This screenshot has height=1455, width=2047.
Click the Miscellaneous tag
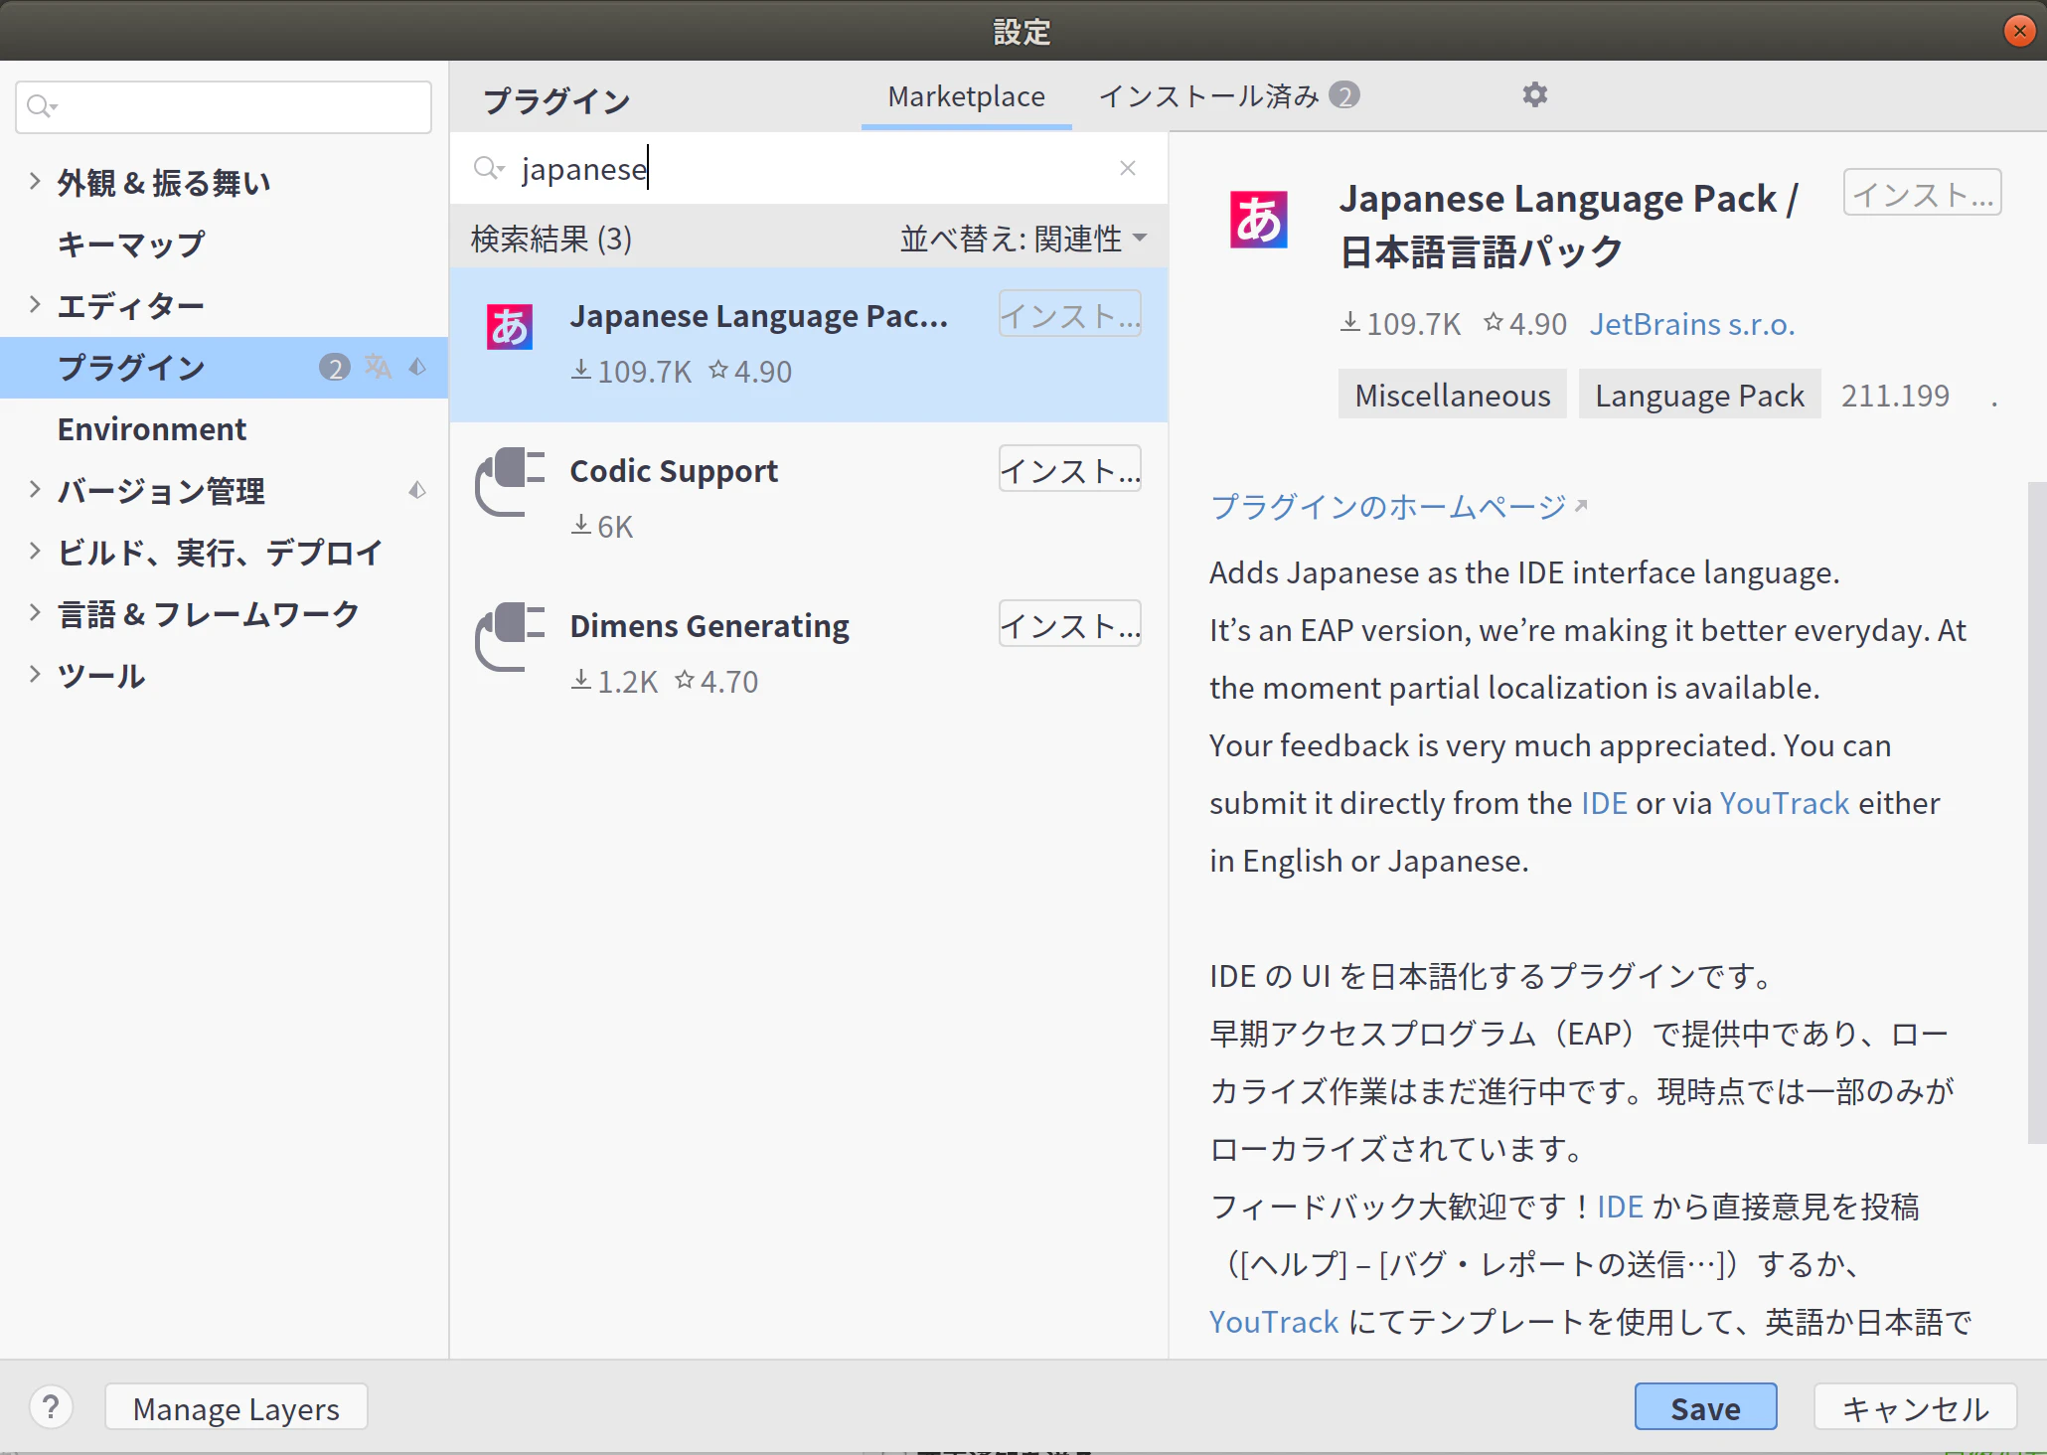(x=1452, y=395)
